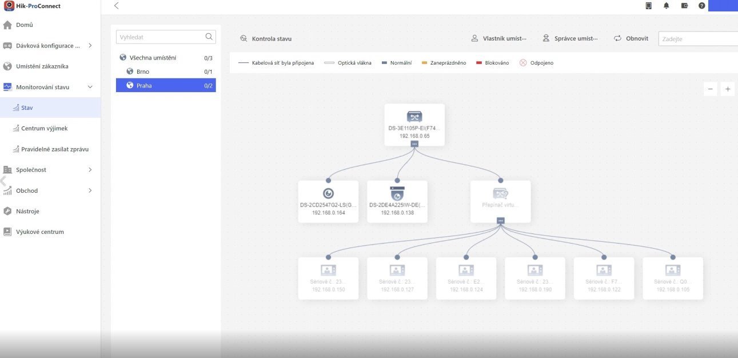Expand Dávková konfigurace menu
The width and height of the screenshot is (738, 358).
pyautogui.click(x=90, y=46)
